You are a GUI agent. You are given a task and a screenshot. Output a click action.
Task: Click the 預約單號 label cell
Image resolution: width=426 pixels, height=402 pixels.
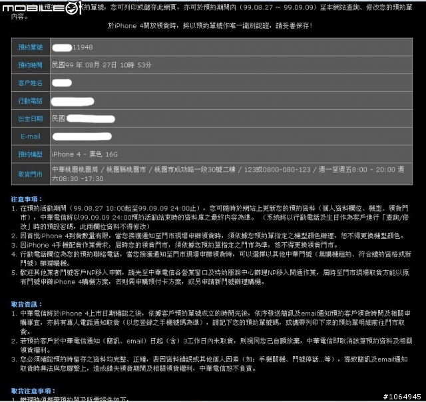point(31,47)
